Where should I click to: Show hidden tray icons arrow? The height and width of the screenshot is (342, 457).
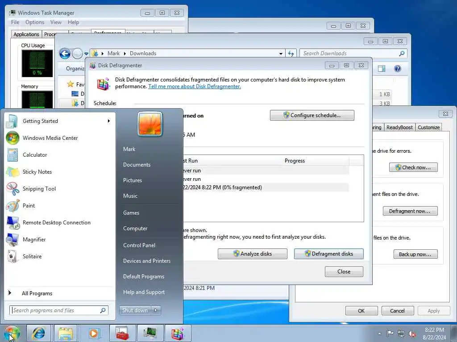379,334
